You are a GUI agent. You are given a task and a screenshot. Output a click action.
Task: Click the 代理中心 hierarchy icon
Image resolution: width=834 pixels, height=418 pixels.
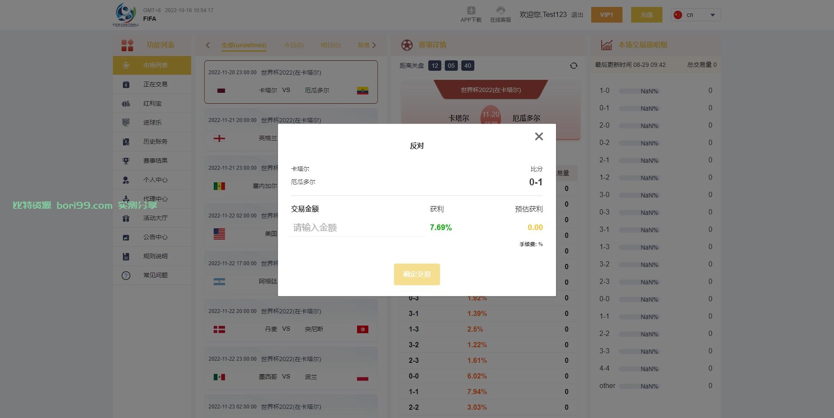(126, 199)
